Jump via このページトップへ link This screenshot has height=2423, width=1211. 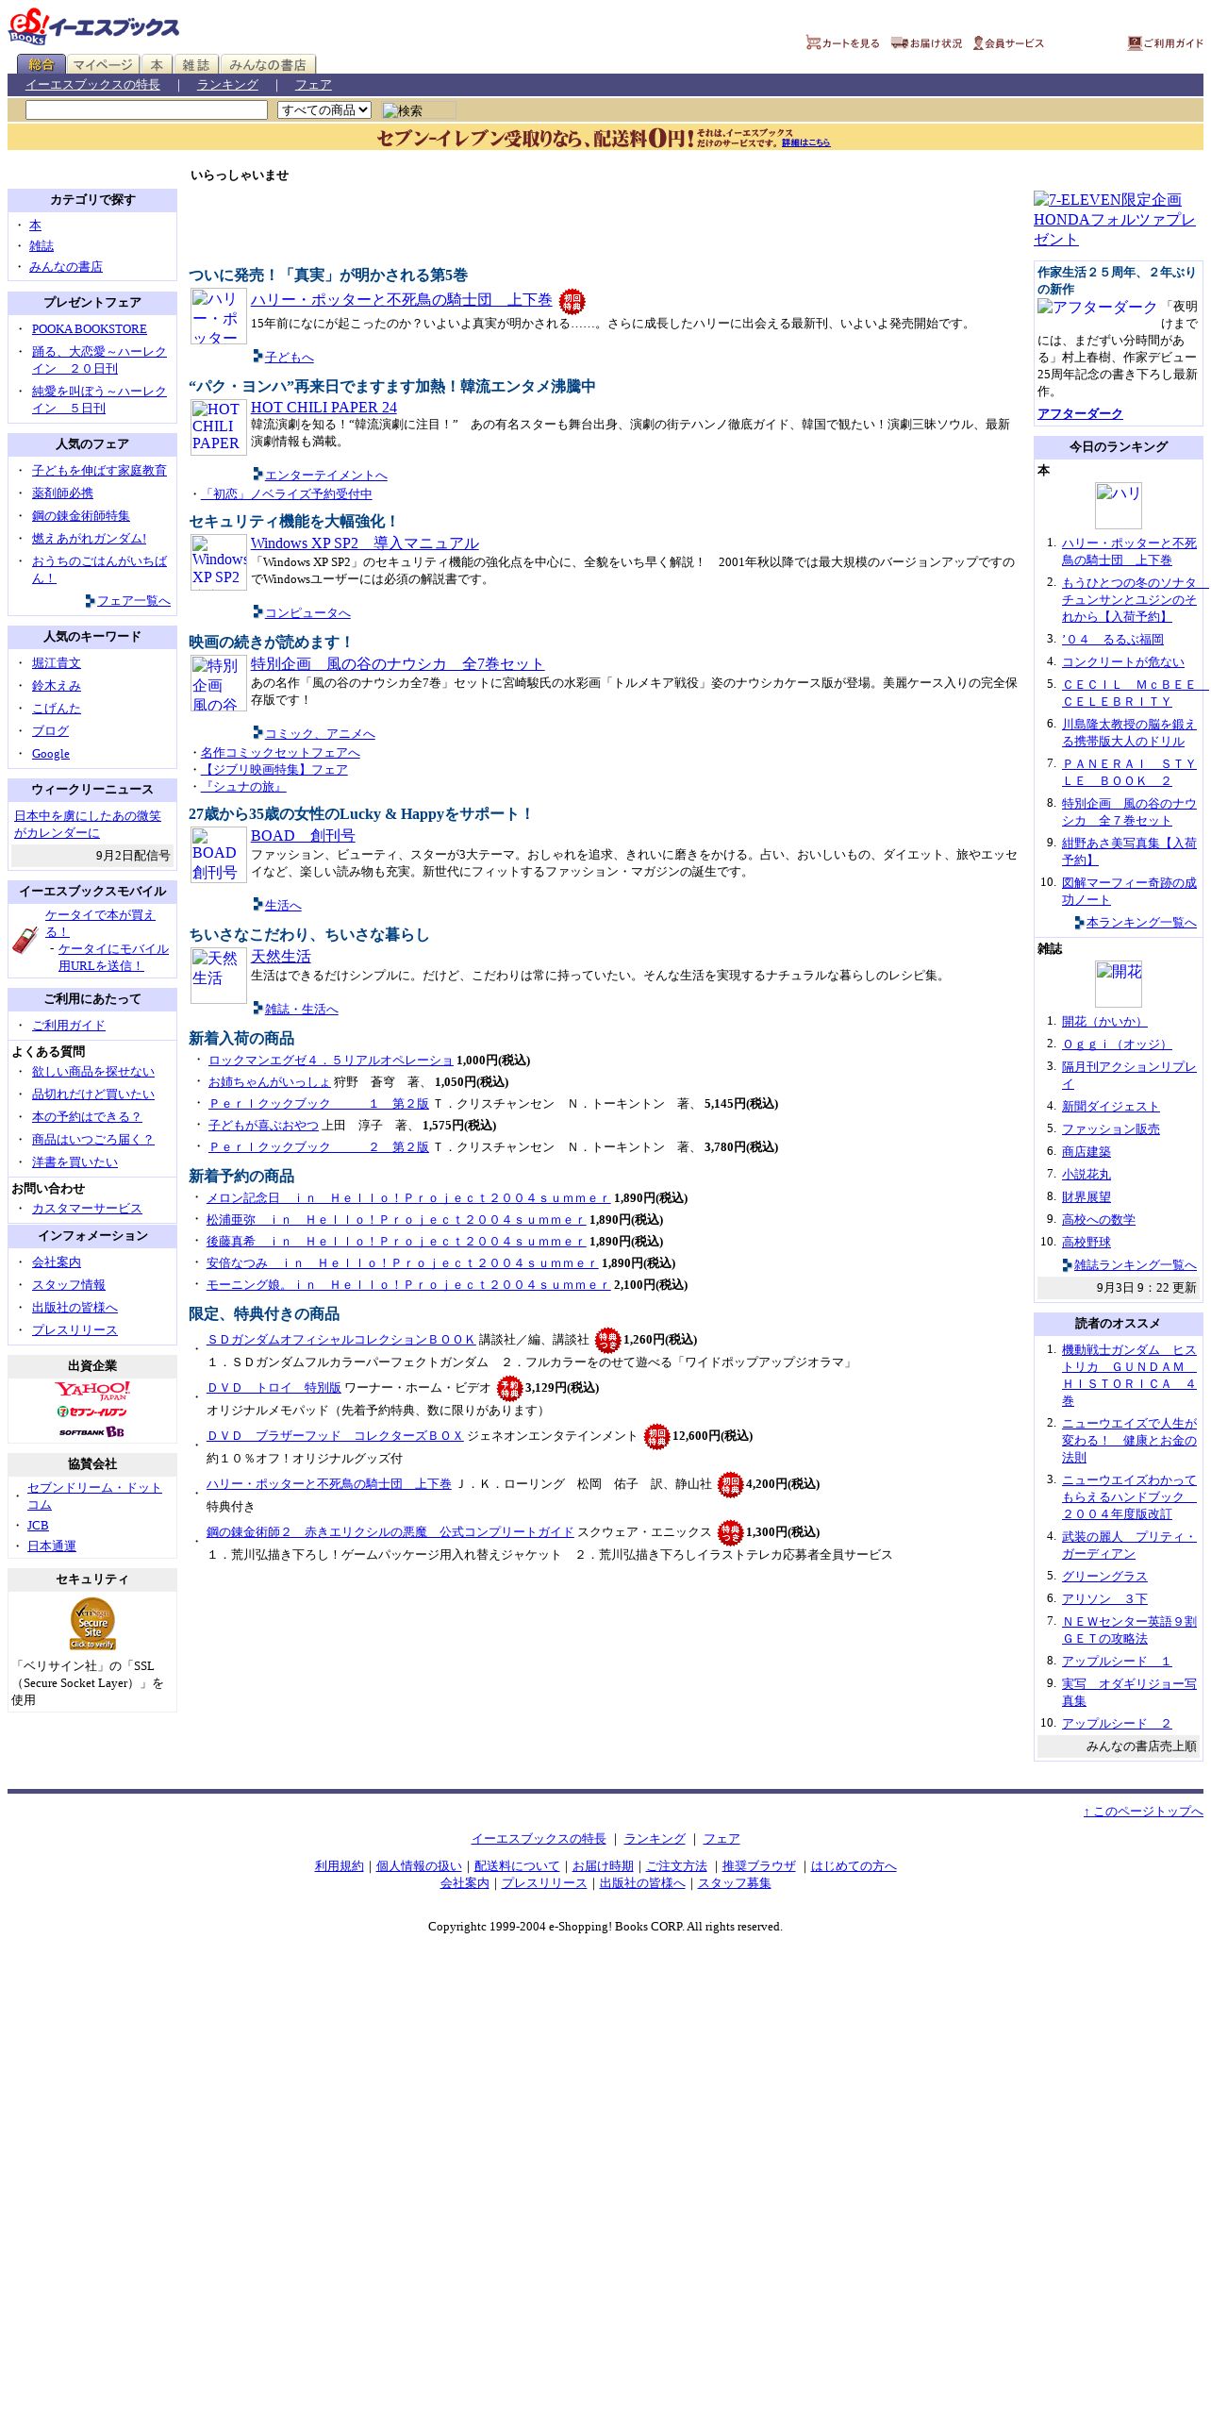1143,1812
